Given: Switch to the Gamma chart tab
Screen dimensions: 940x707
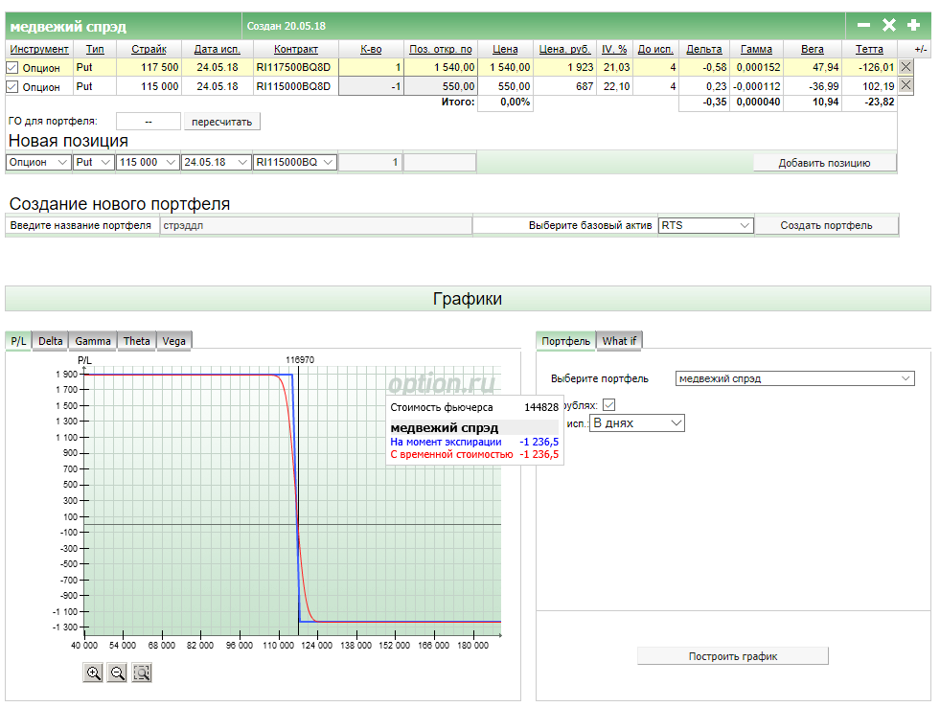Looking at the screenshot, I should (x=93, y=341).
